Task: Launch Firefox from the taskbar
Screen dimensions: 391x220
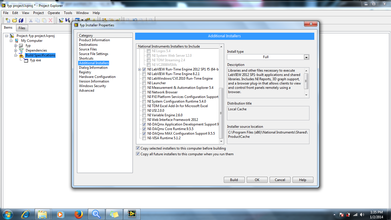Action: coord(78,214)
